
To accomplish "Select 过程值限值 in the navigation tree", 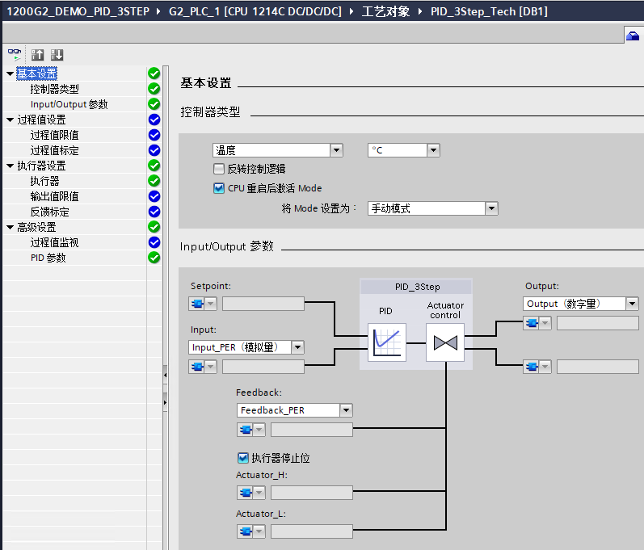I will 54,135.
